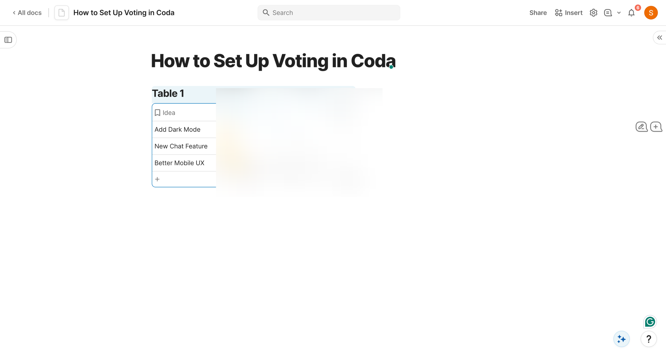
Task: Toggle the left page list sidebar
Action: pos(8,40)
